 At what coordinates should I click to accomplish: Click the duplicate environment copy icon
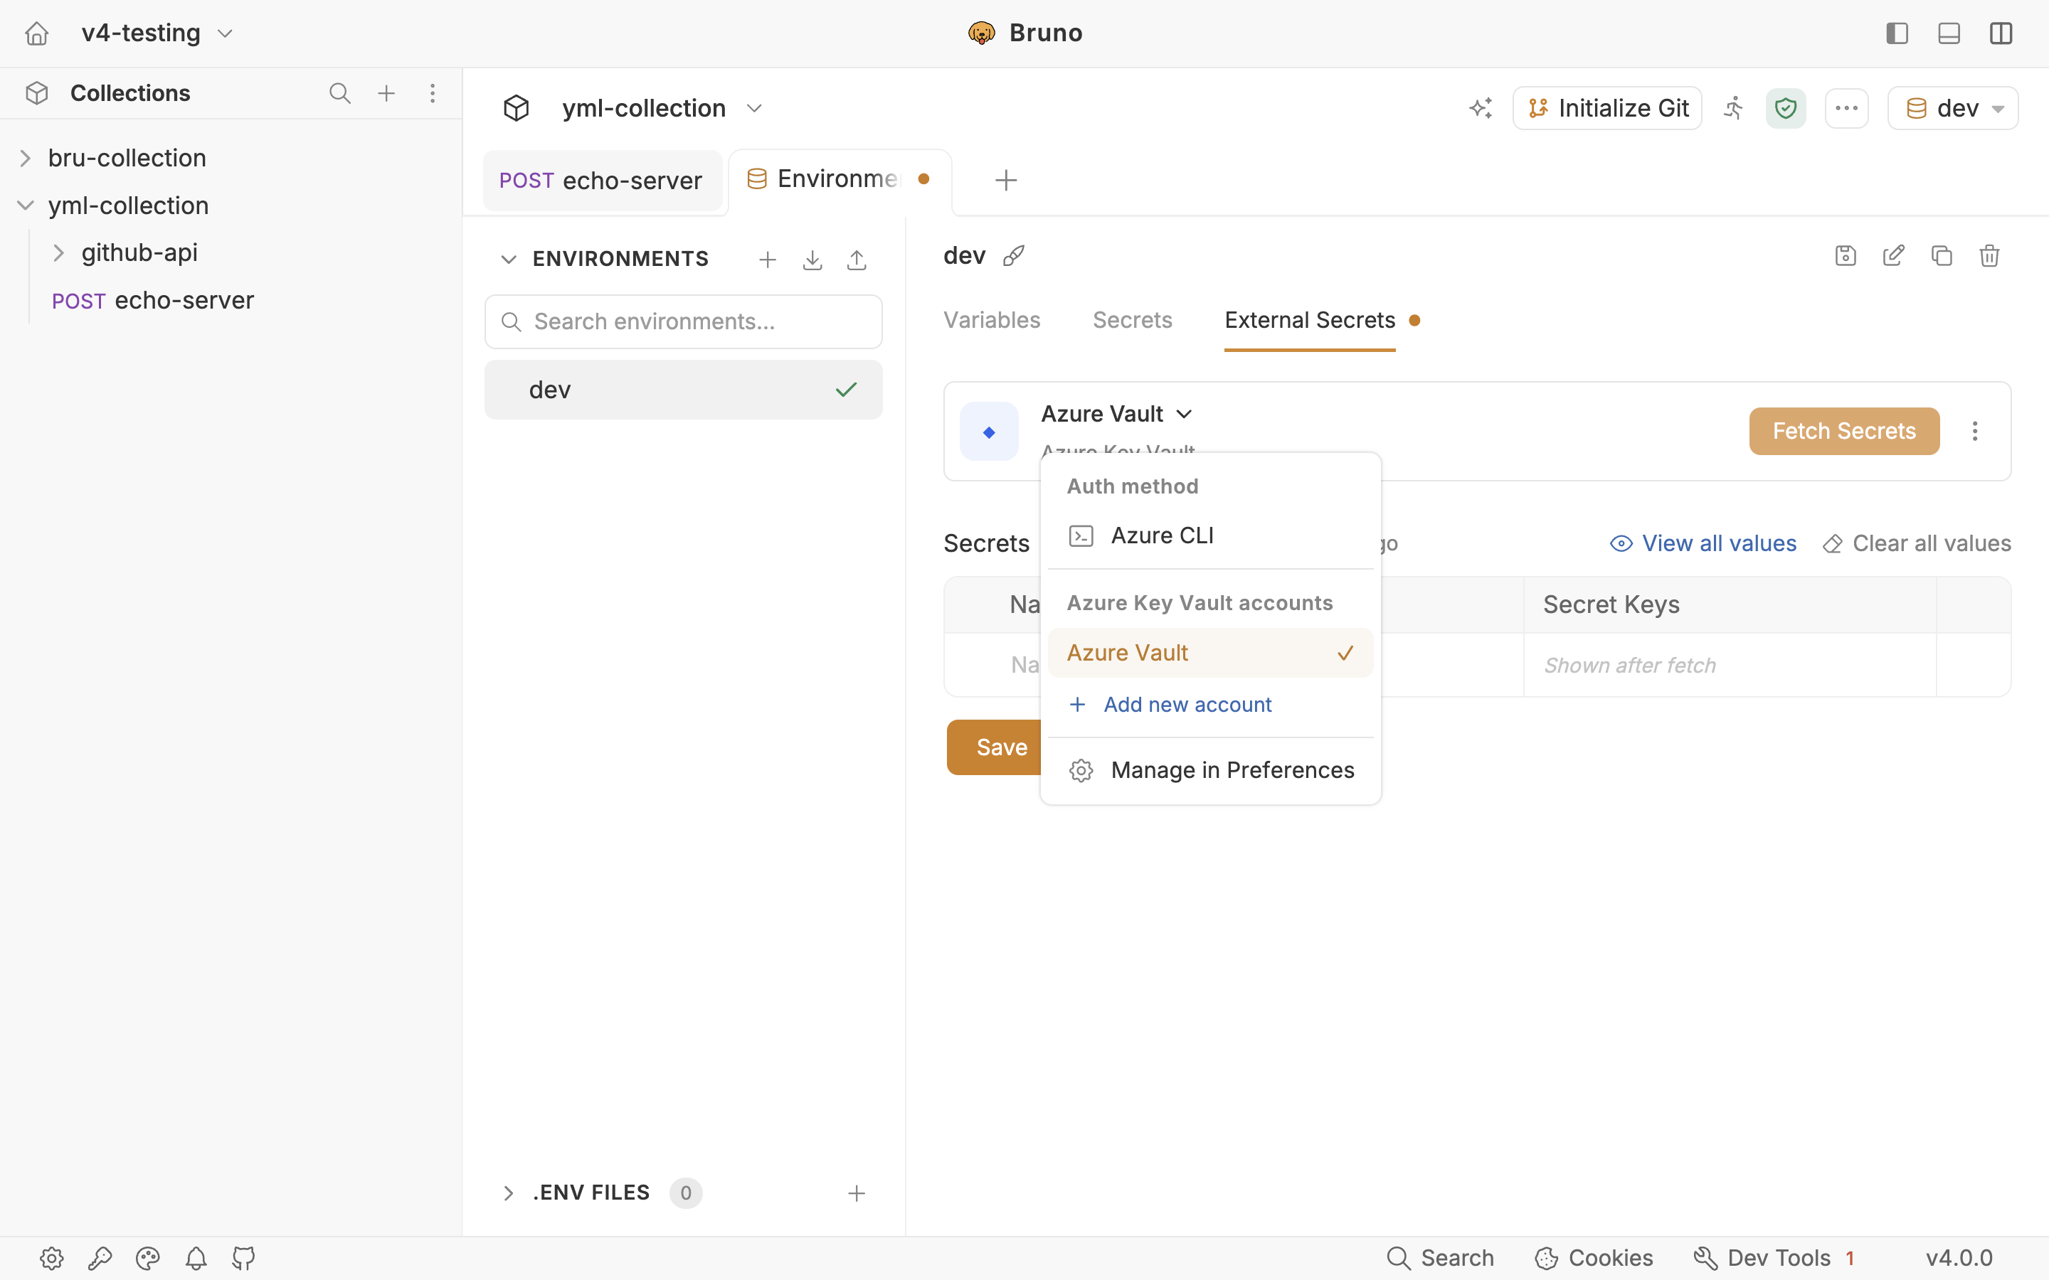point(1942,256)
